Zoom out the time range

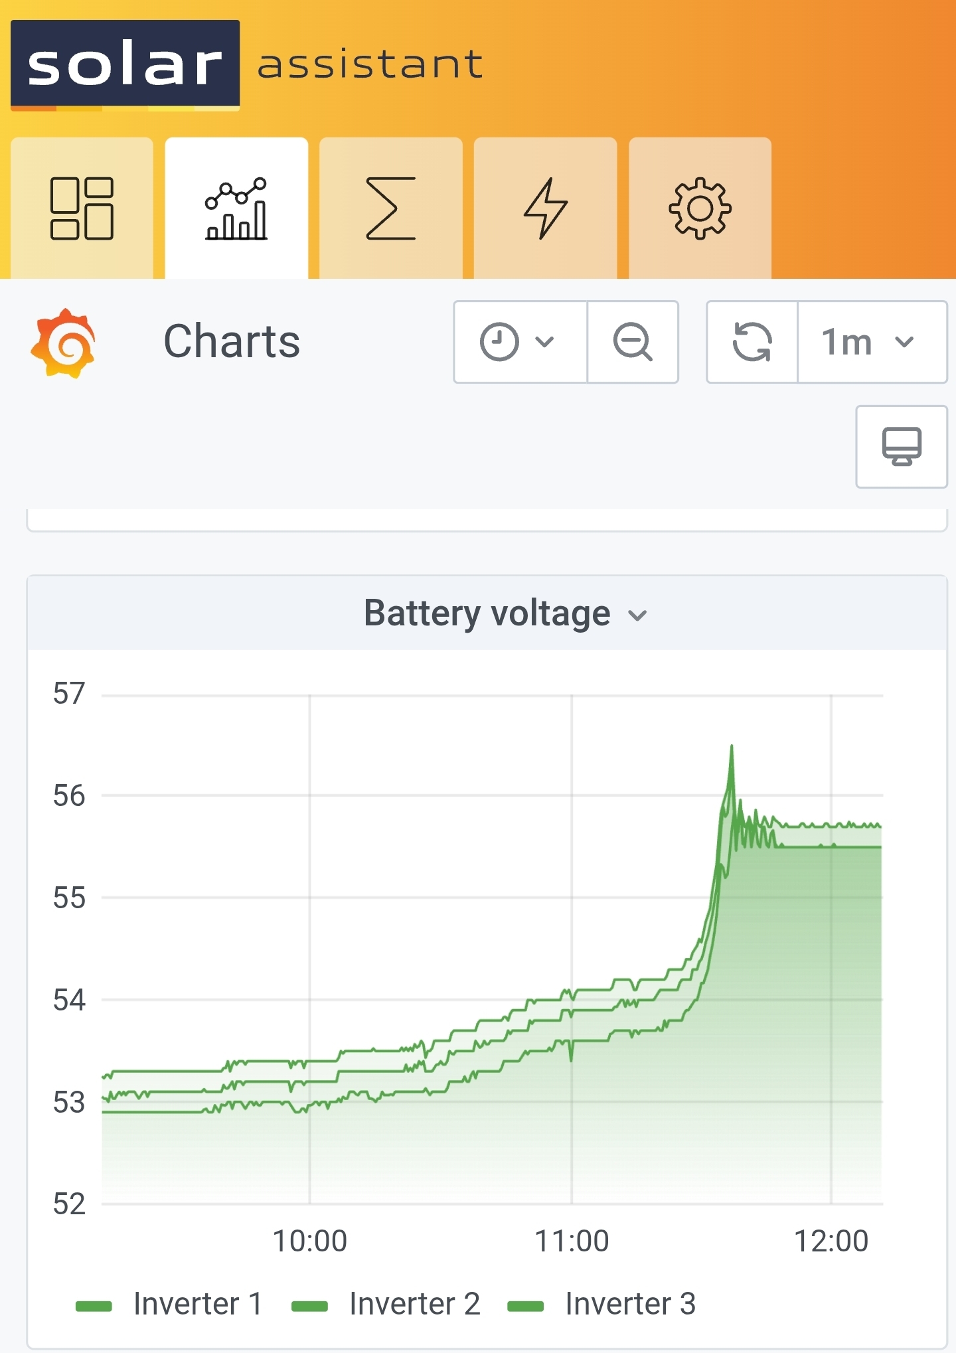click(x=633, y=342)
